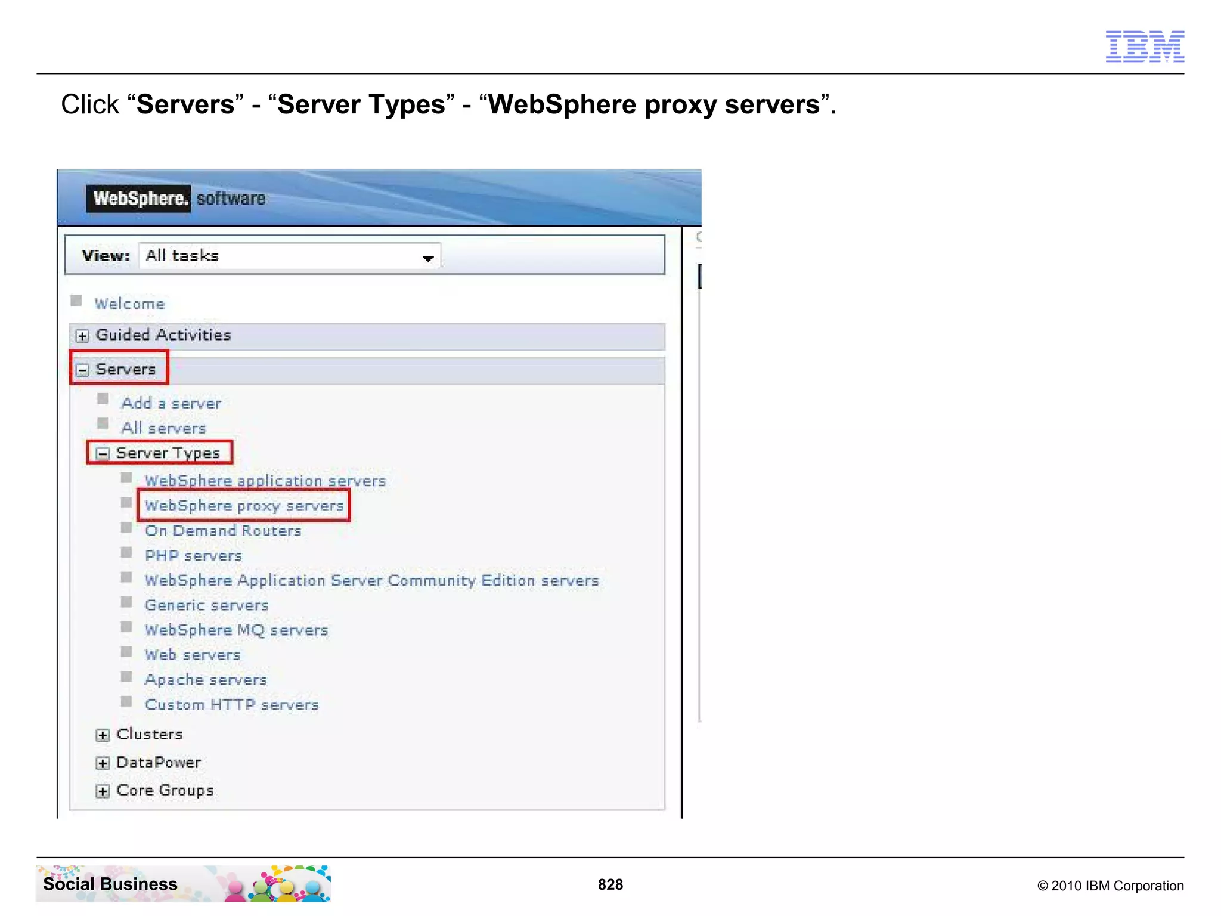This screenshot has width=1221, height=916.
Task: Expand the Core Groups node
Action: tap(103, 791)
